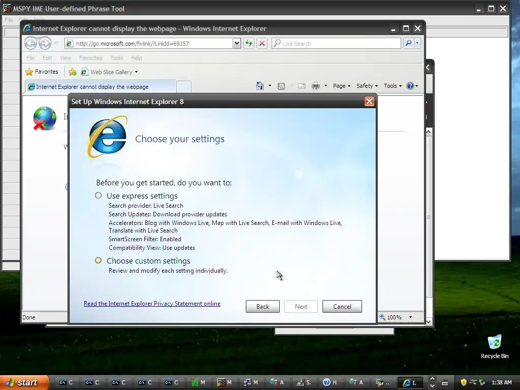Click the Windows start button
The height and width of the screenshot is (390, 520).
click(24, 382)
